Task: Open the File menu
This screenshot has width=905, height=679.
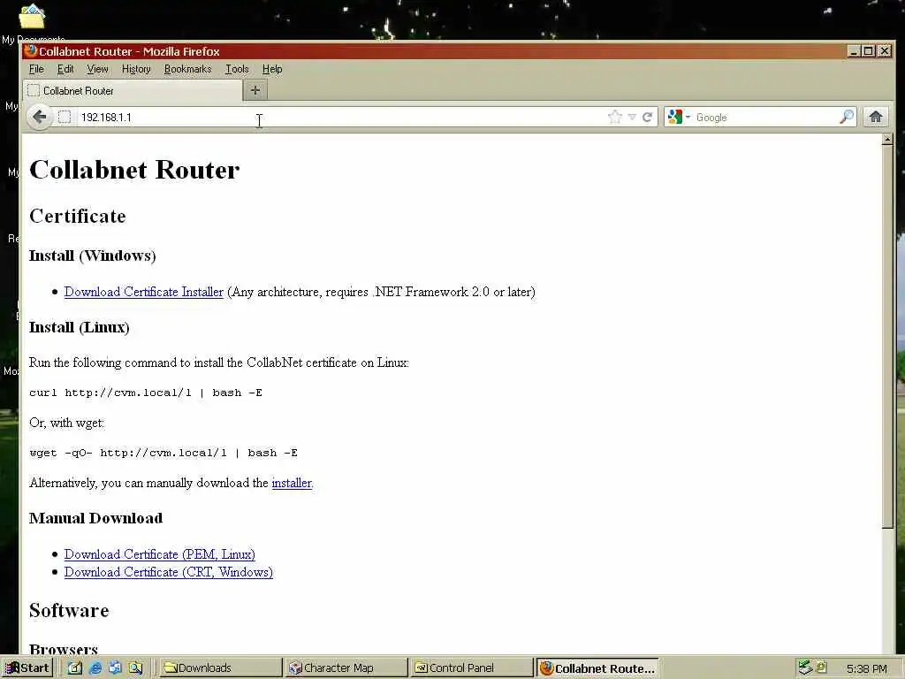Action: (36, 69)
